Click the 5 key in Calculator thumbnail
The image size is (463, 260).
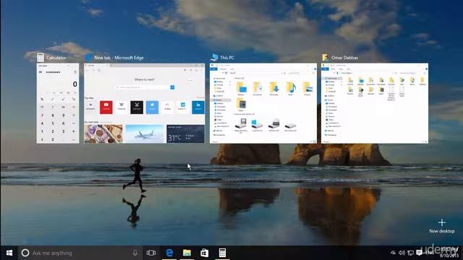click(x=53, y=123)
